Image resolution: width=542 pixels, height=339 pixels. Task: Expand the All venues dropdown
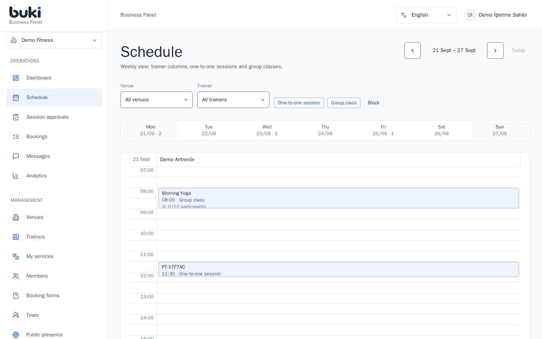tap(157, 100)
